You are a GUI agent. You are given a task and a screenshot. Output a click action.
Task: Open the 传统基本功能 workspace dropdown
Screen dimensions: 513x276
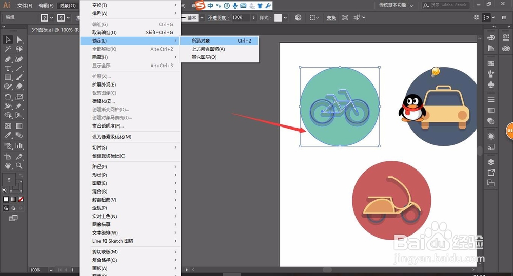[x=396, y=5]
